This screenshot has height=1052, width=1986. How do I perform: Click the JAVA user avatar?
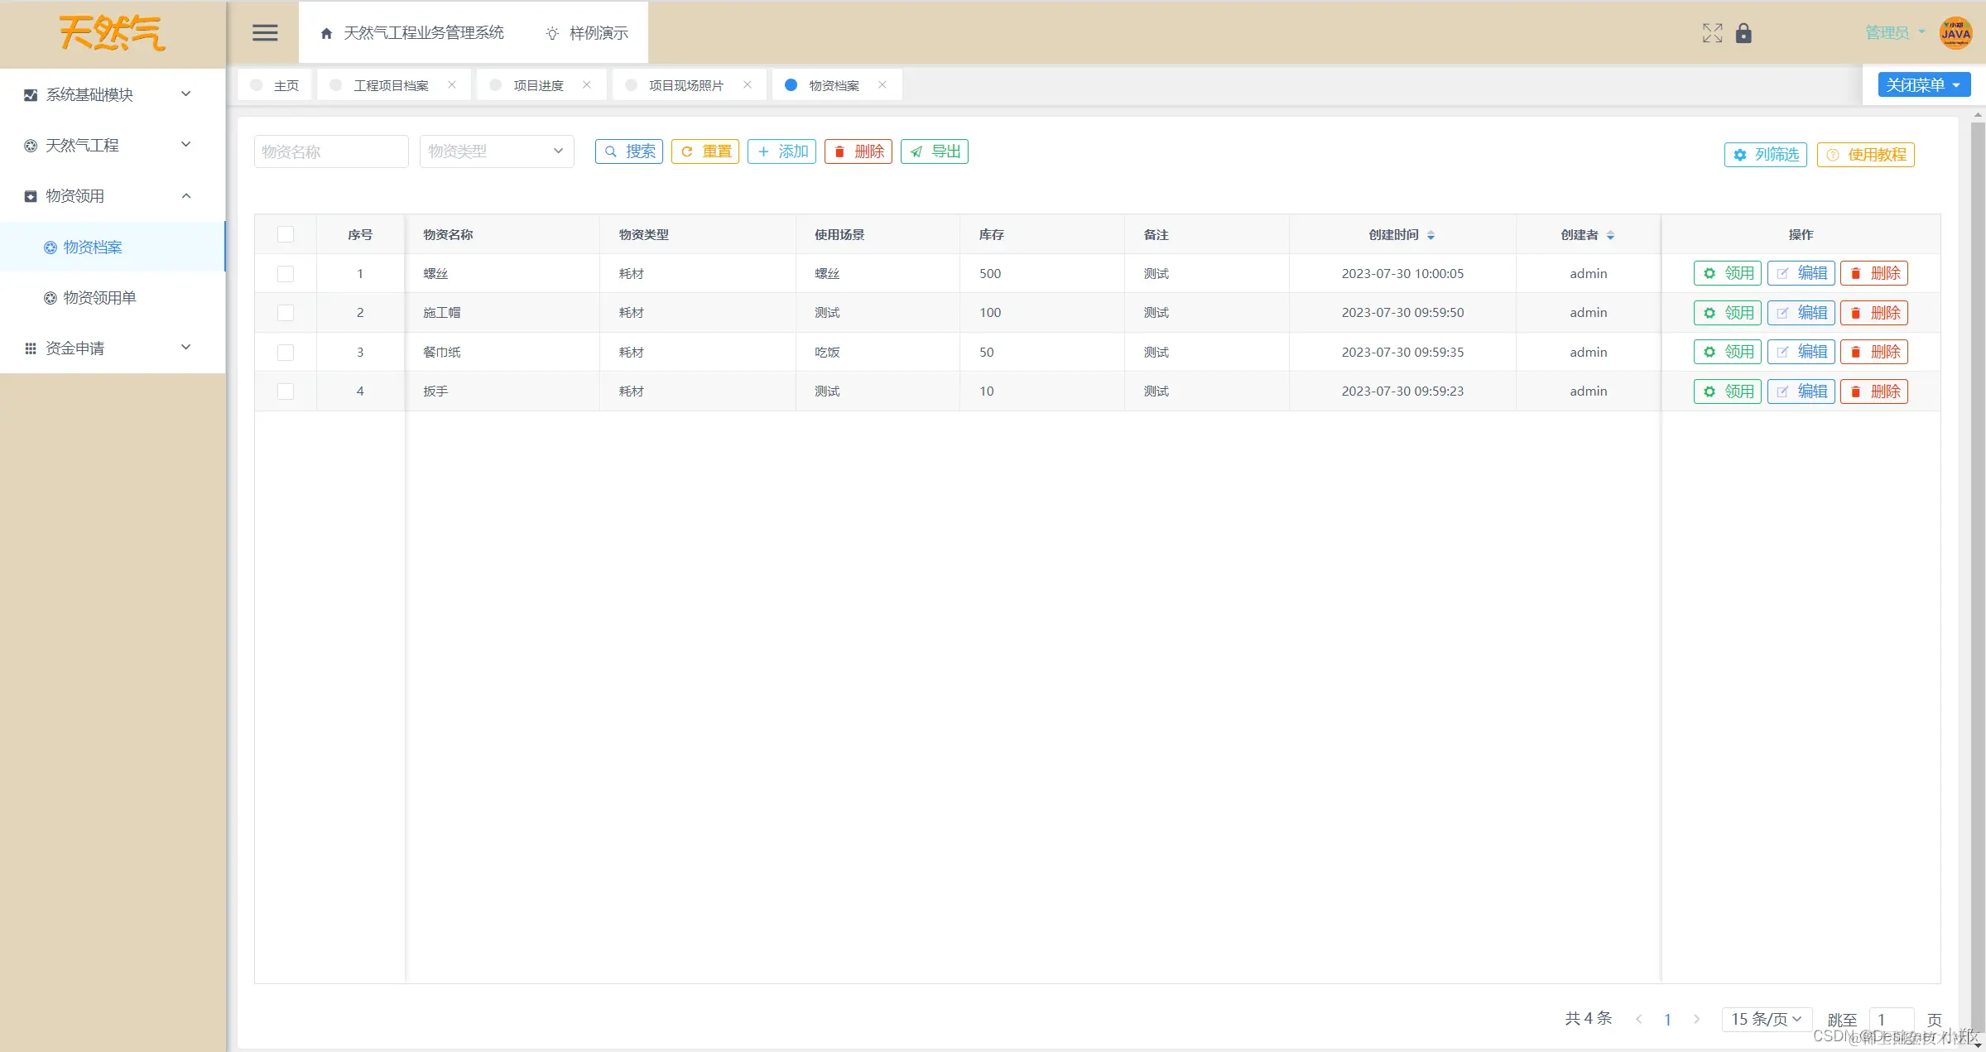point(1955,33)
